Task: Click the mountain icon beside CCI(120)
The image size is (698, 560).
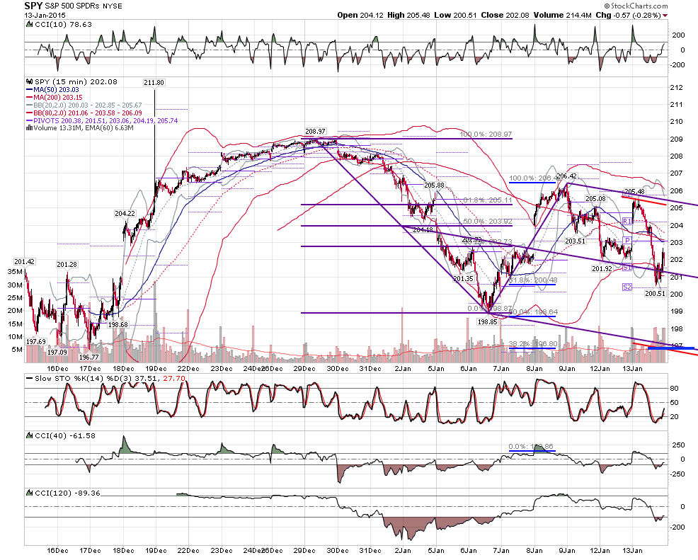Action: [30, 493]
